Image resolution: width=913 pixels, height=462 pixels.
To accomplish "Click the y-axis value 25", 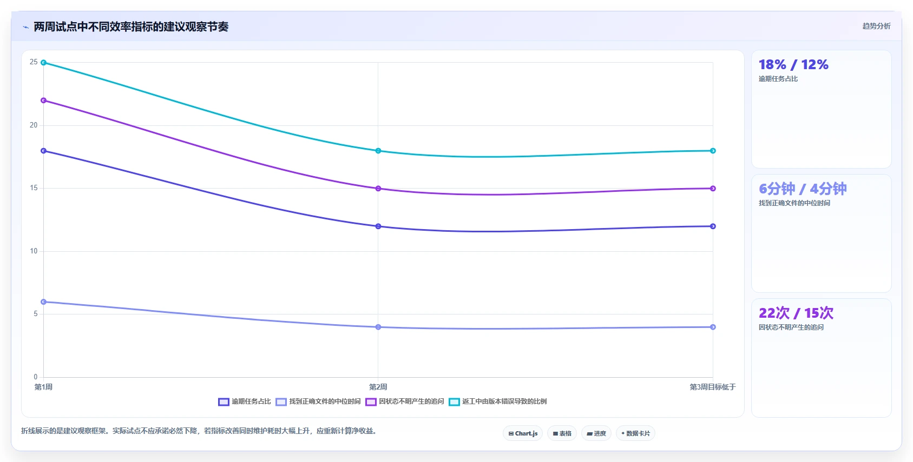I will pos(34,62).
